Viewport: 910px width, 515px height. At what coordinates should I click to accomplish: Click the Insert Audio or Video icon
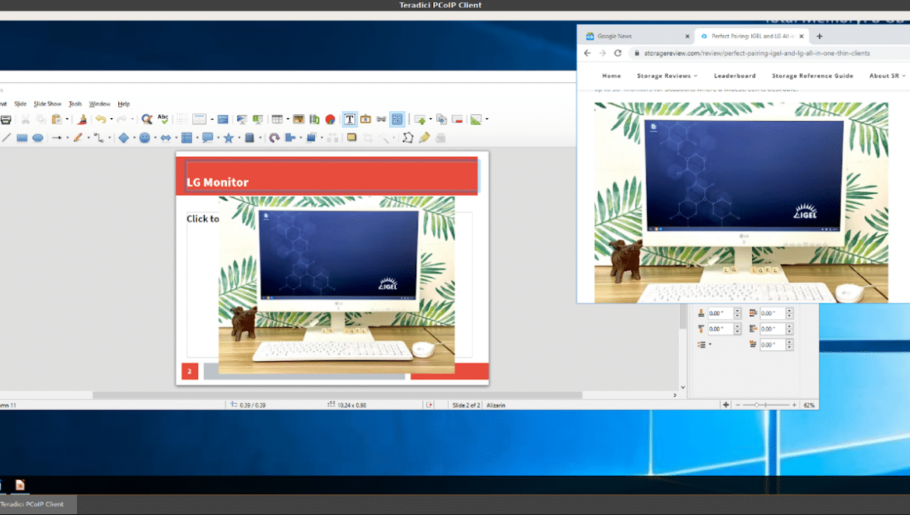pos(314,120)
